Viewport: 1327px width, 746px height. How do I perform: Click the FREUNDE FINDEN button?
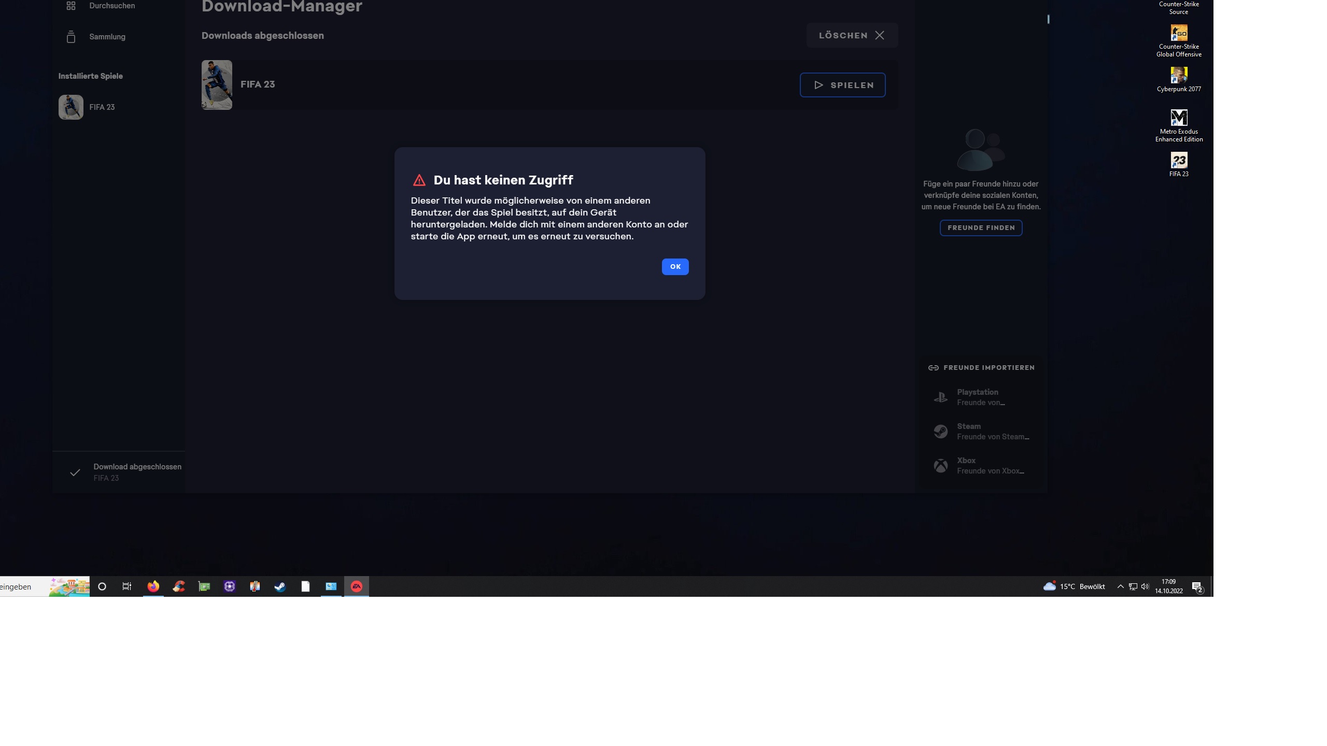pyautogui.click(x=981, y=228)
